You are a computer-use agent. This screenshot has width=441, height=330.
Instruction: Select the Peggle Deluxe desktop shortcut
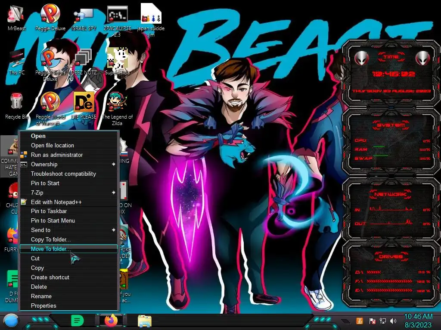coord(50,17)
